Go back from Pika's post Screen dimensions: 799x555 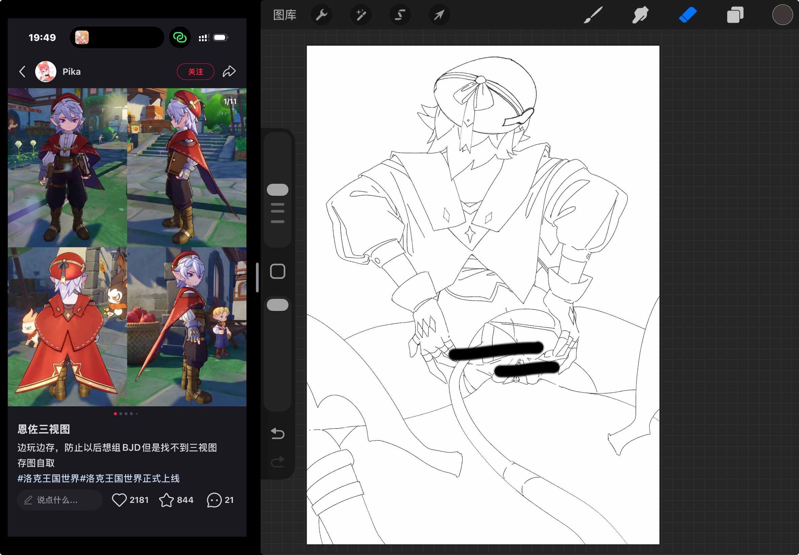click(22, 71)
